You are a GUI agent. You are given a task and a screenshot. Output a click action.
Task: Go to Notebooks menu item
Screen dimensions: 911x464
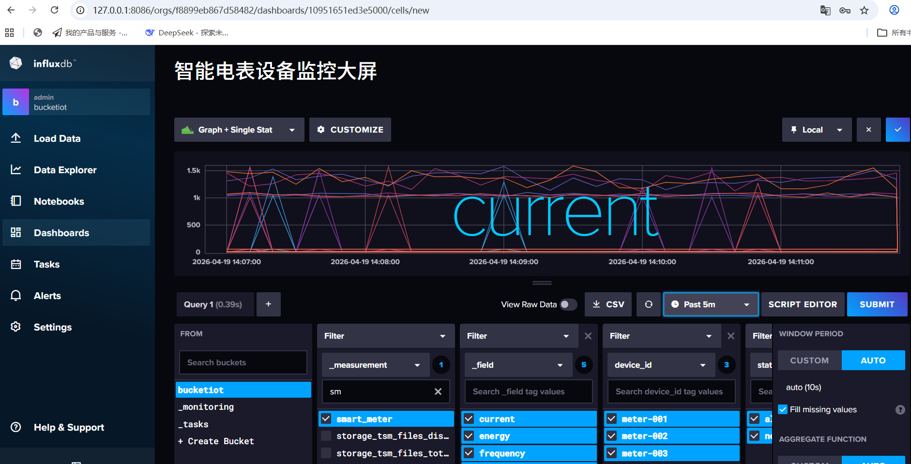click(x=59, y=201)
